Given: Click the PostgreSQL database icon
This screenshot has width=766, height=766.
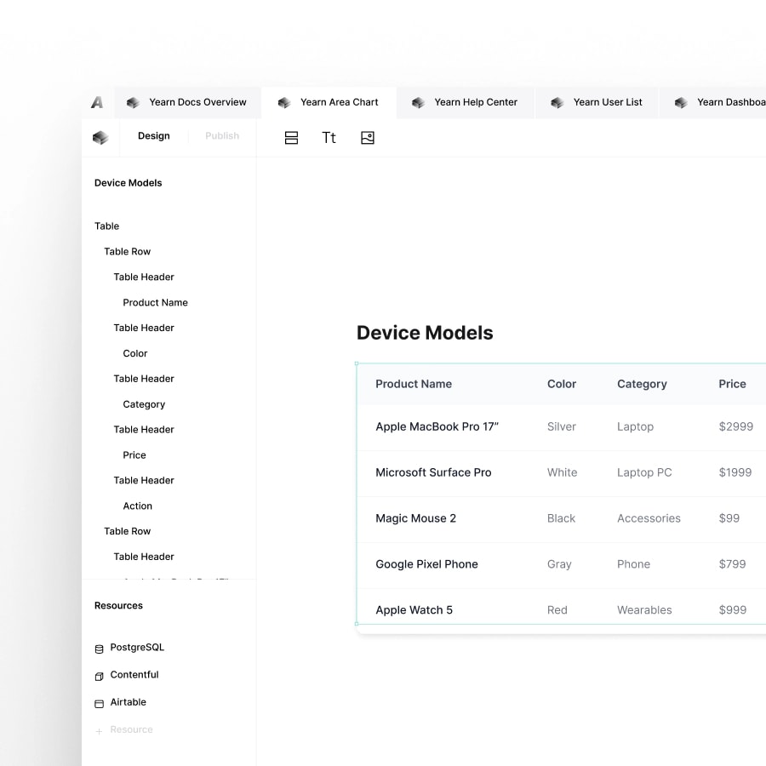Looking at the screenshot, I should click(x=100, y=649).
